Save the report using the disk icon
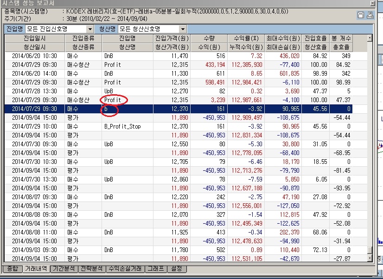This screenshot has height=279, width=383. [x=361, y=15]
